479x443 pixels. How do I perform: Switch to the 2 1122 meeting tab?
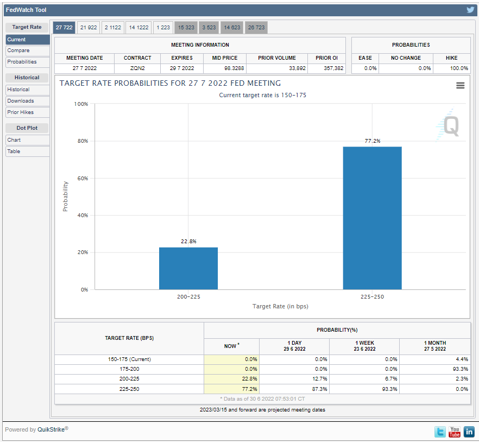pyautogui.click(x=113, y=27)
